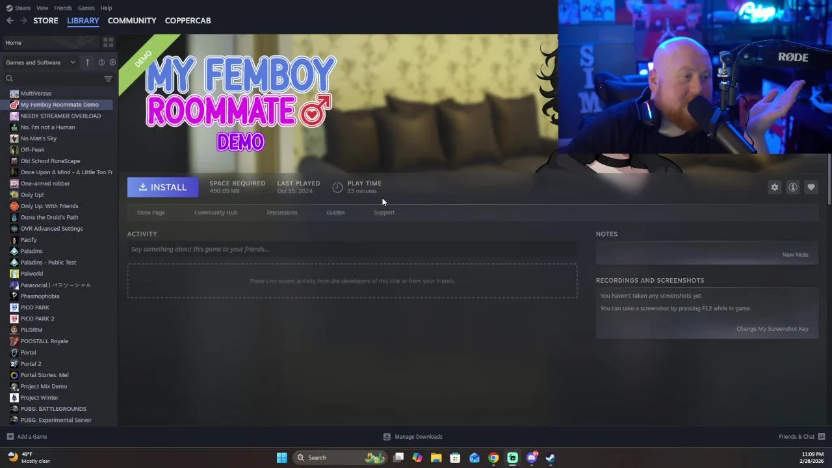Image resolution: width=832 pixels, height=468 pixels.
Task: Open the Guides link
Action: click(335, 213)
